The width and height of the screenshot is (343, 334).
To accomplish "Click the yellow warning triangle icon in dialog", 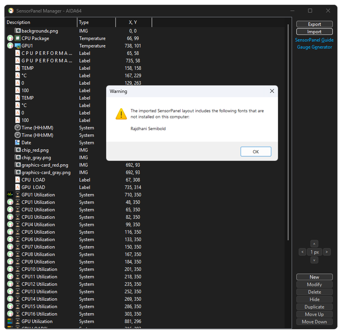I will point(121,114).
